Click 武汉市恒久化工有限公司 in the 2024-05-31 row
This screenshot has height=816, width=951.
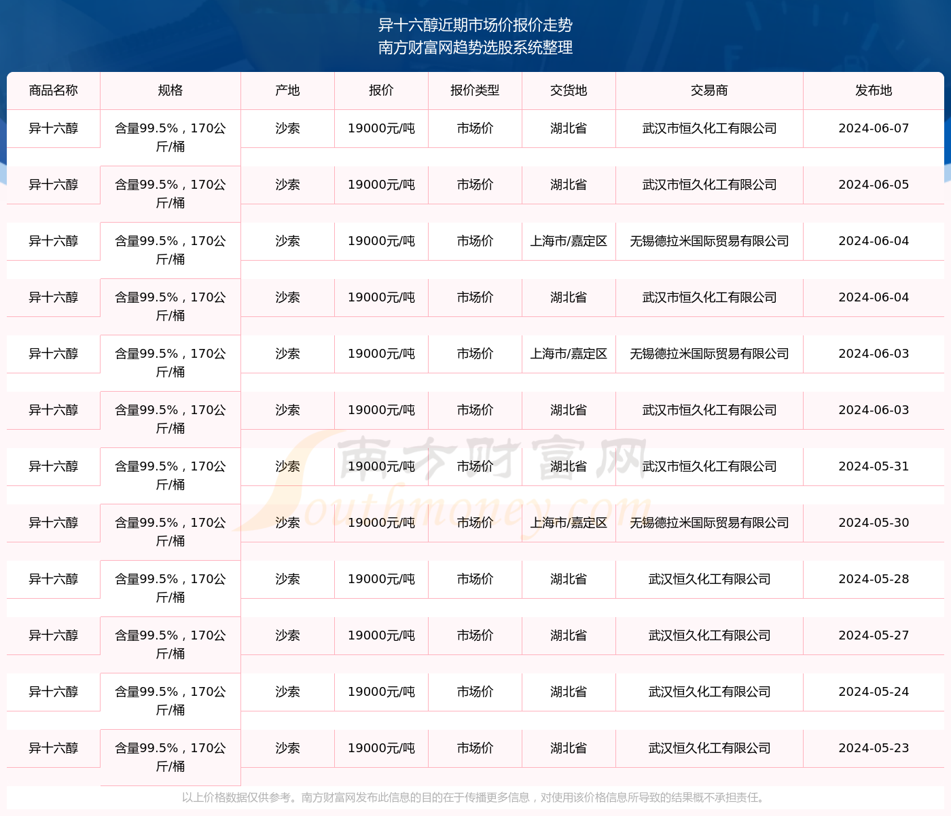point(710,466)
